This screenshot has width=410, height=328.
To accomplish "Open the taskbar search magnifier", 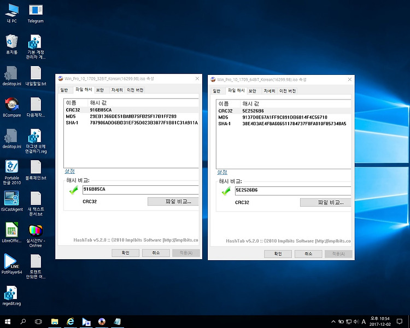I will pyautogui.click(x=23, y=321).
